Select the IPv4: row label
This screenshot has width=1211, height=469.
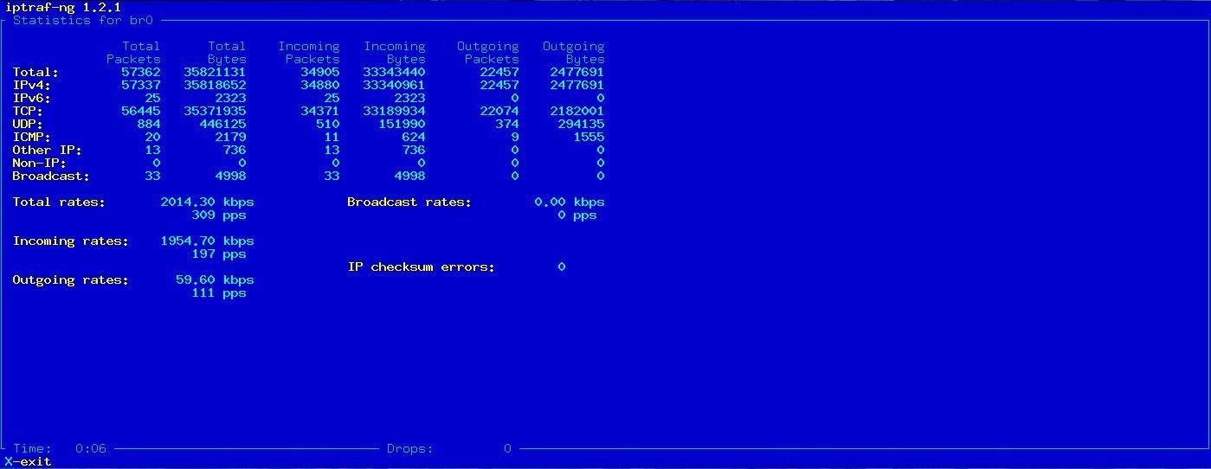coord(32,85)
